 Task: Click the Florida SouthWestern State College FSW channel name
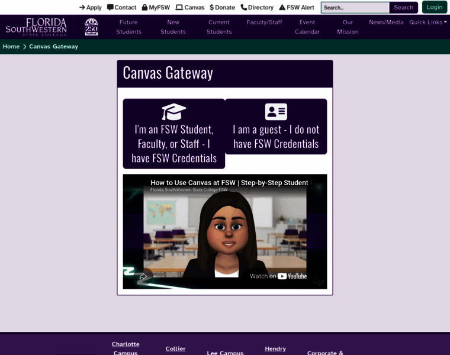(x=189, y=189)
